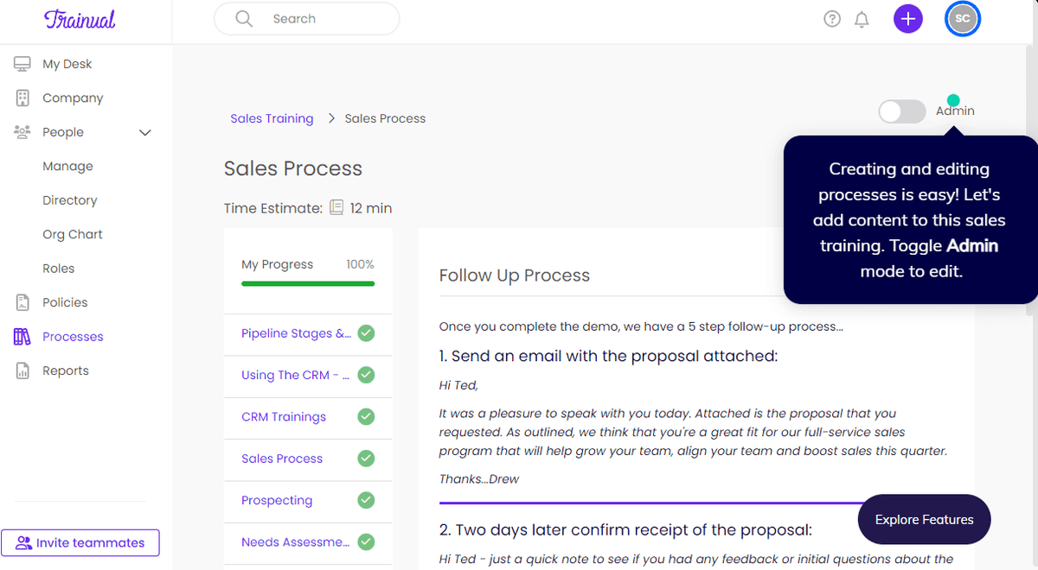This screenshot has height=570, width=1038.
Task: Click the checkmark beside Needs Assessment
Action: tap(366, 542)
